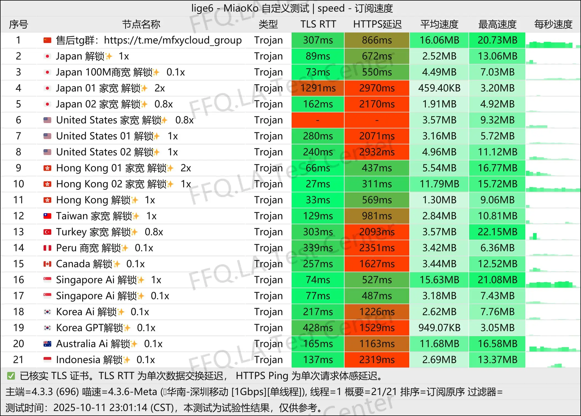Click the 22.15MB max speed cell for Turkey
The image size is (581, 416).
pyautogui.click(x=497, y=232)
